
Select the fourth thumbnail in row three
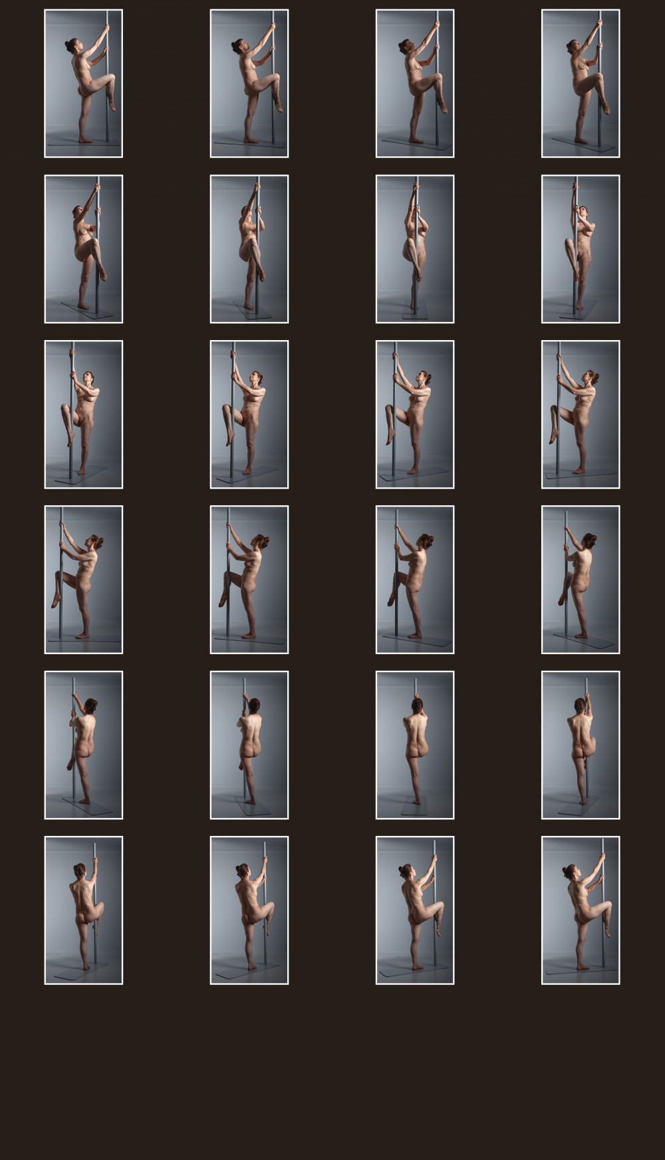(x=581, y=415)
